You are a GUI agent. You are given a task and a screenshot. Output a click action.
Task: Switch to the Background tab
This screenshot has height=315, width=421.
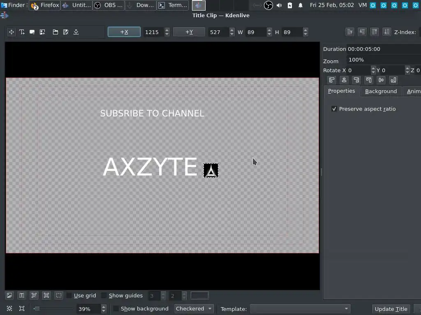click(381, 91)
